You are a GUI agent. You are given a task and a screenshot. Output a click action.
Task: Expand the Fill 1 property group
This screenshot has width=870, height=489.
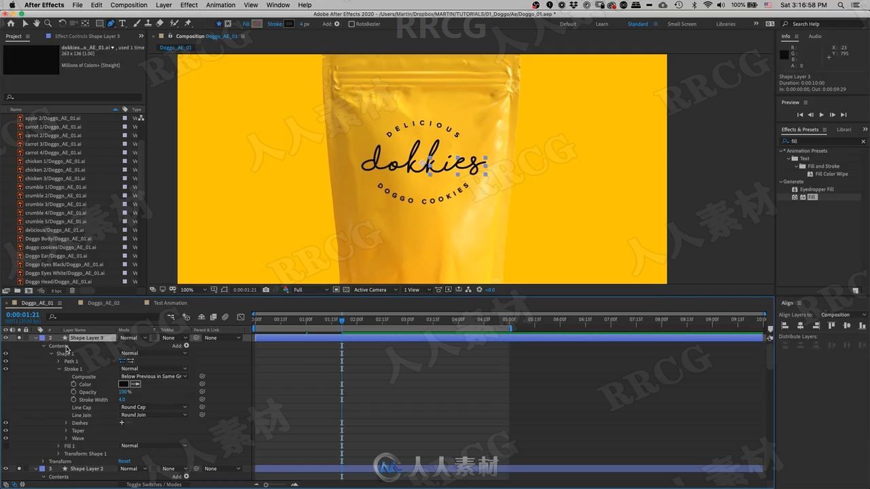pos(59,446)
